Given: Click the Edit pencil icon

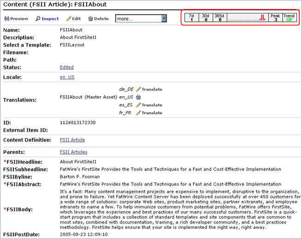Looking at the screenshot, I should point(68,18).
